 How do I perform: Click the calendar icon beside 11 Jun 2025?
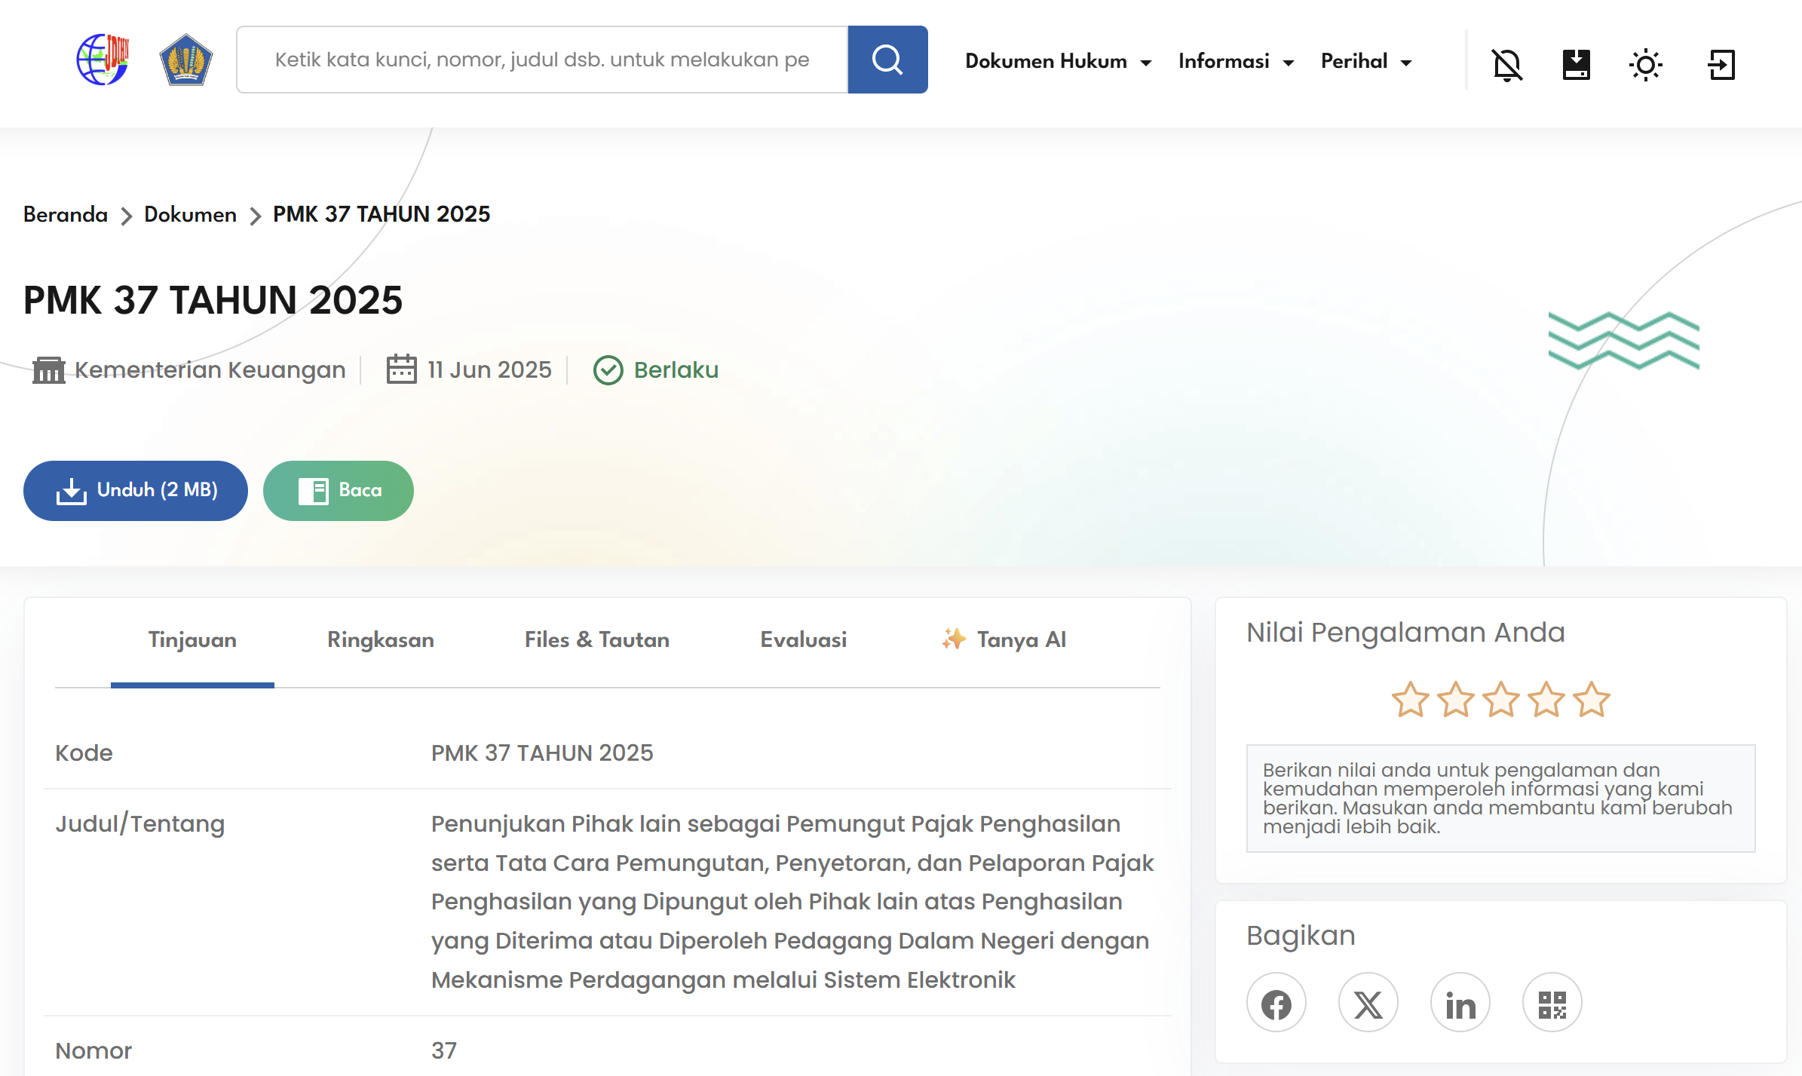coord(401,369)
